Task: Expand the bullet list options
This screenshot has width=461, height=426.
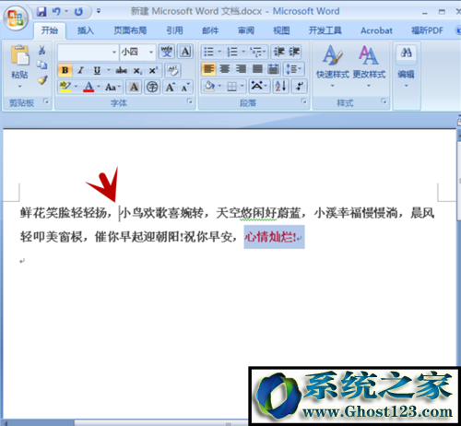Action: (219, 52)
